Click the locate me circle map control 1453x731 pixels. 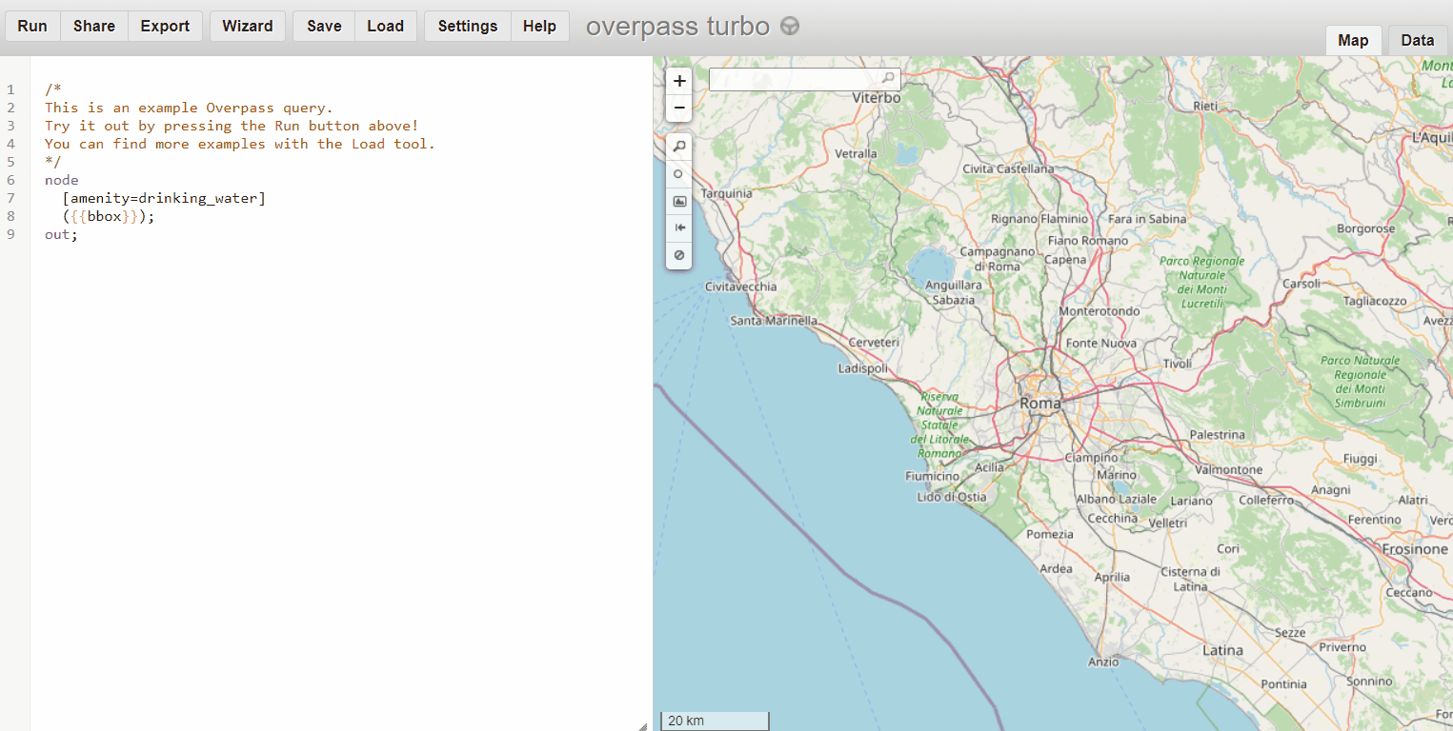point(679,174)
